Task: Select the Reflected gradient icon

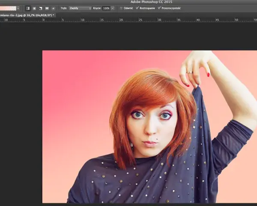Action: (x=47, y=8)
